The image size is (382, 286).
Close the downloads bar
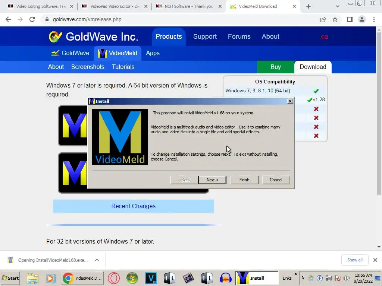[375, 260]
